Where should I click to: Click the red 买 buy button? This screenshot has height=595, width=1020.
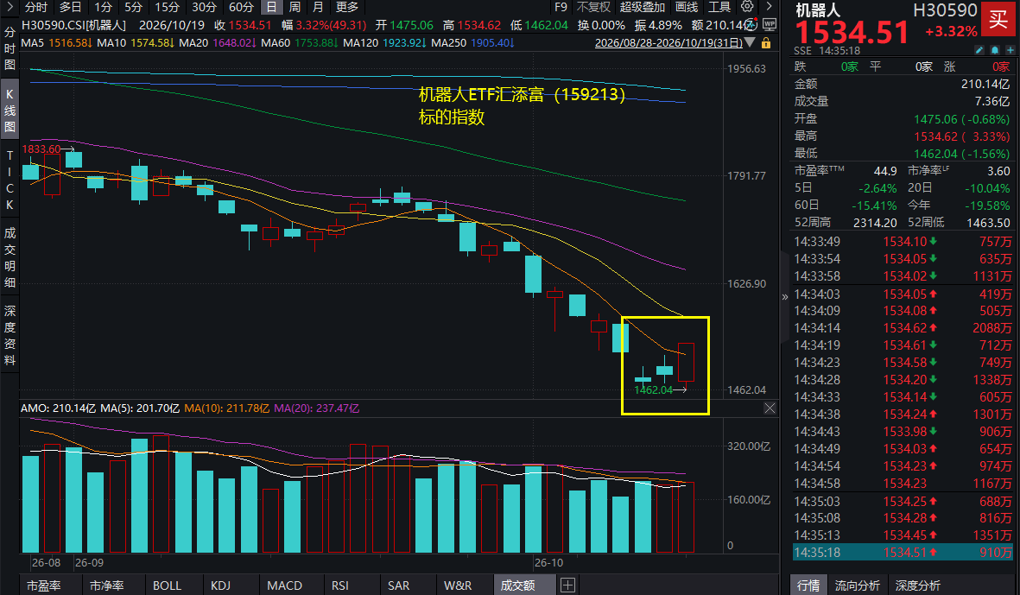(x=998, y=20)
